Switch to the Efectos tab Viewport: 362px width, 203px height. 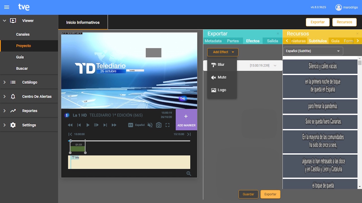[253, 41]
